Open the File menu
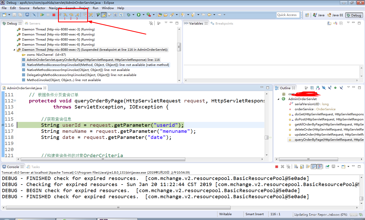Image resolution: width=365 pixels, height=220 pixels. [4, 8]
